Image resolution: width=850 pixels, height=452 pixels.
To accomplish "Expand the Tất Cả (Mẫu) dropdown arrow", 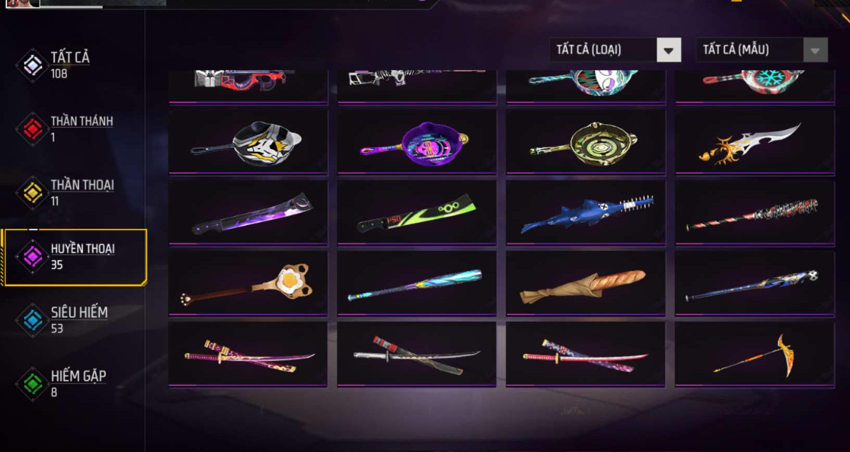I will pos(815,50).
